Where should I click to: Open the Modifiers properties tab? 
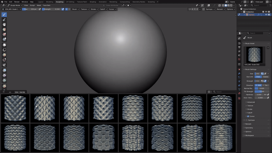tap(239, 73)
